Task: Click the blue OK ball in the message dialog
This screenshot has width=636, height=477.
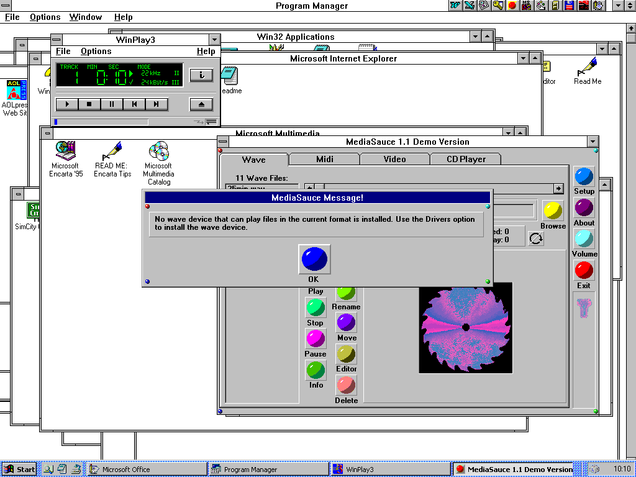Action: pyautogui.click(x=314, y=259)
